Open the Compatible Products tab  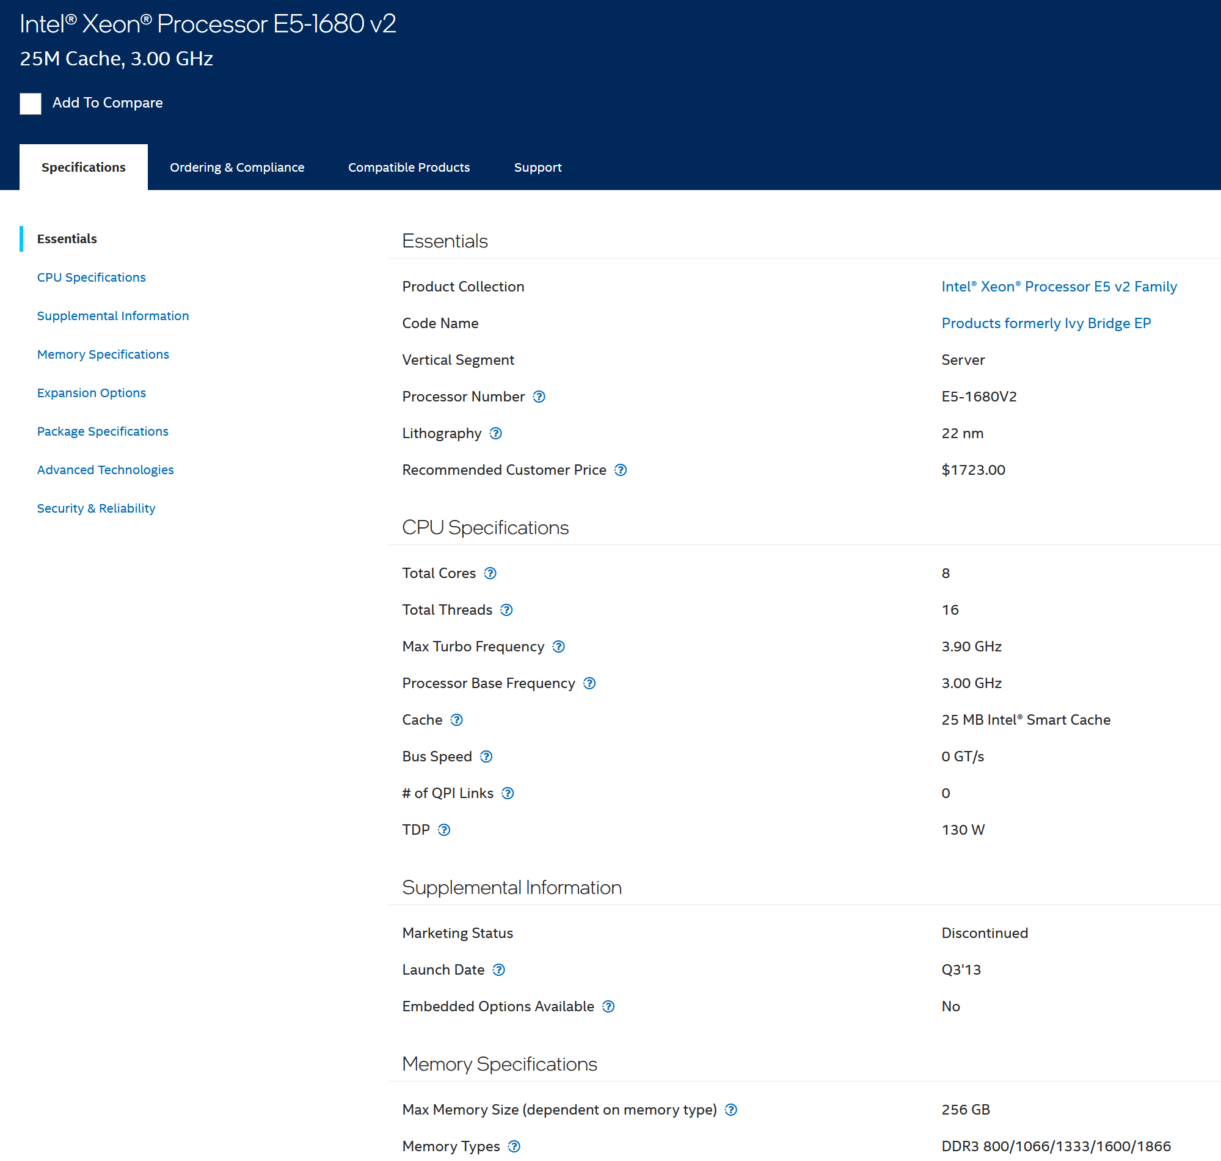click(409, 167)
